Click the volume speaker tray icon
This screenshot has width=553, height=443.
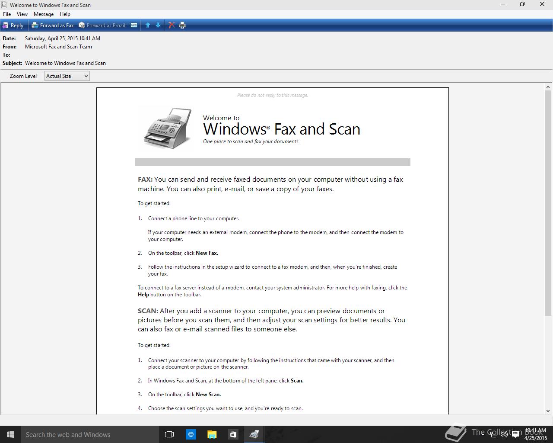click(x=504, y=434)
